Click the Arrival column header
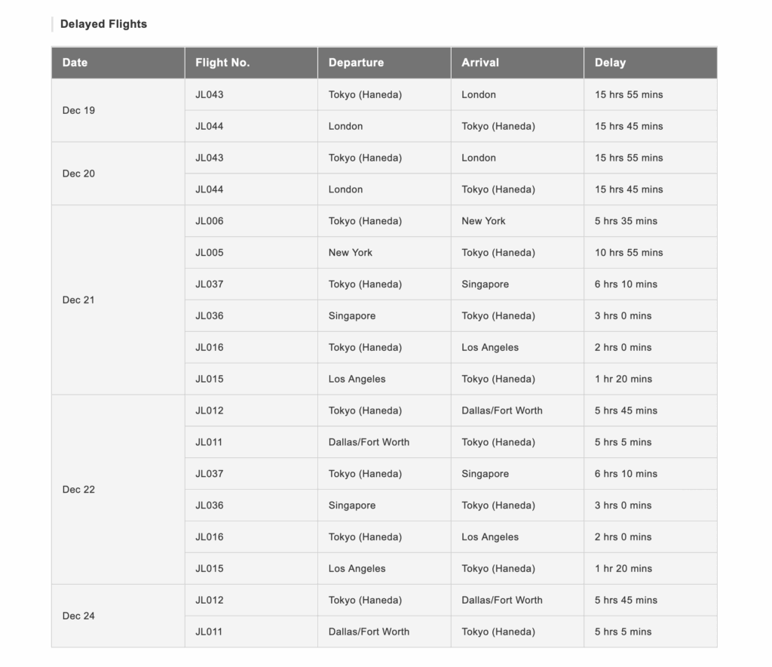 [x=480, y=63]
